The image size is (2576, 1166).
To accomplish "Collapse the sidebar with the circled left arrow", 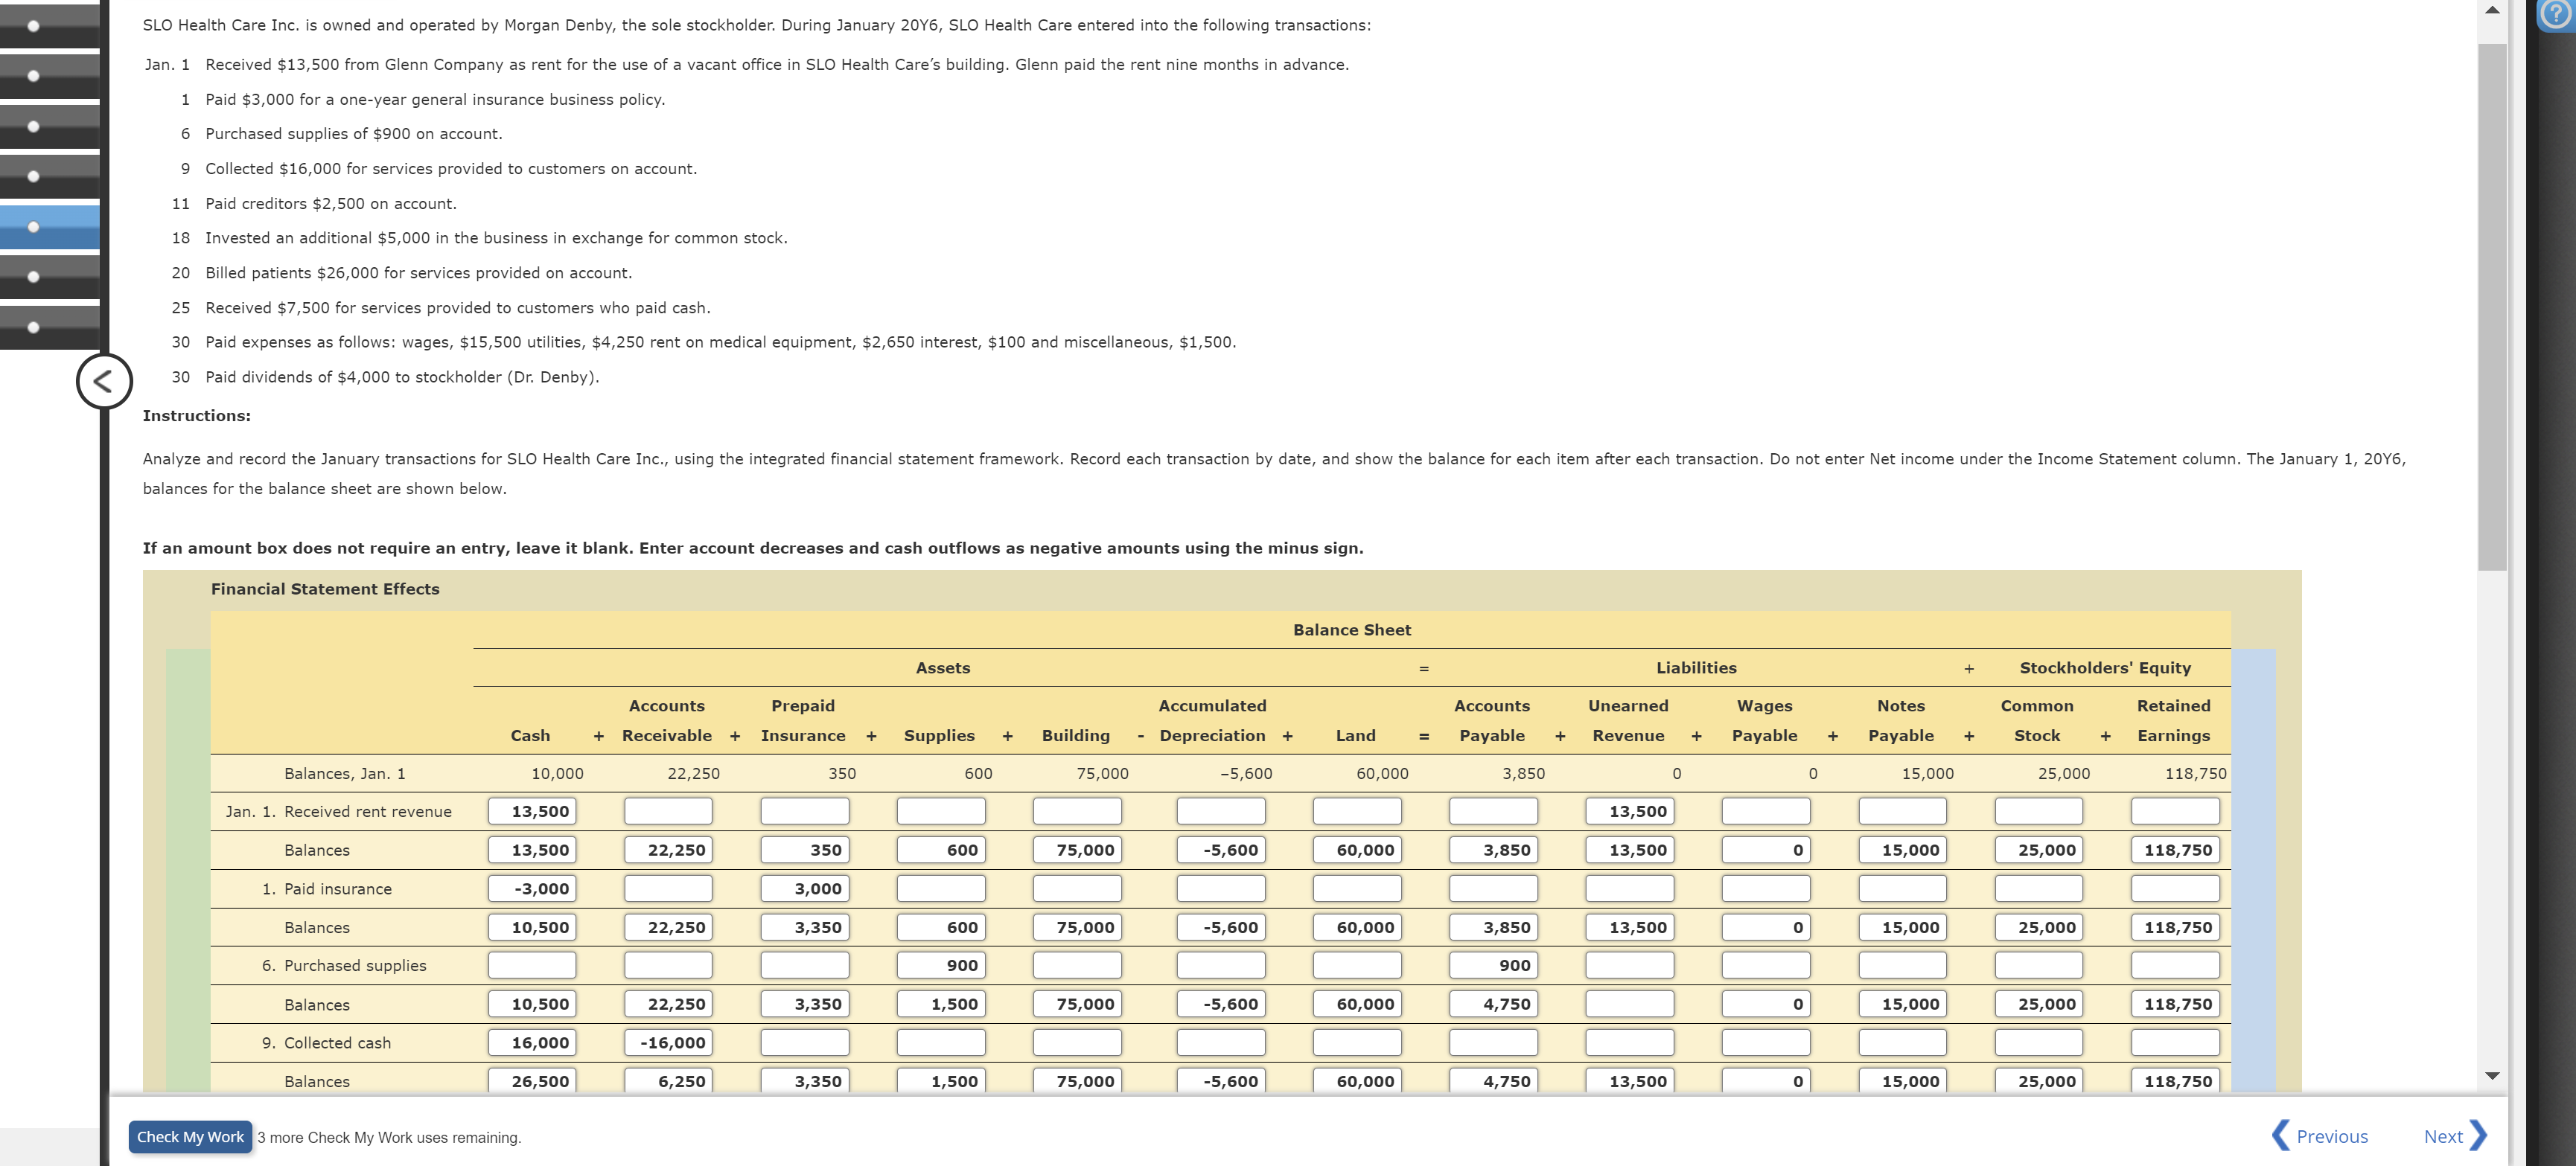I will coord(104,381).
